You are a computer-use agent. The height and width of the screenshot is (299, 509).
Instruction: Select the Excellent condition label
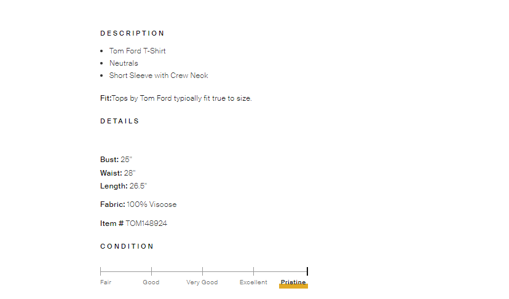coord(253,282)
